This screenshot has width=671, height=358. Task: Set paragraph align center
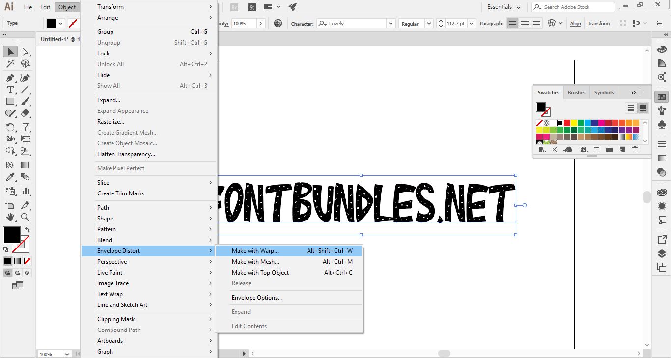(x=525, y=23)
